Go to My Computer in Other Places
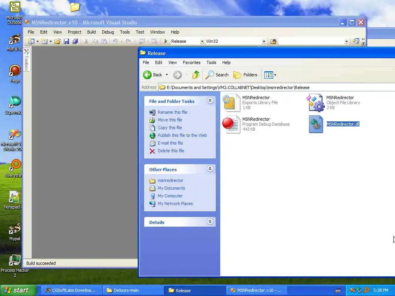This screenshot has width=395, height=296. [170, 196]
